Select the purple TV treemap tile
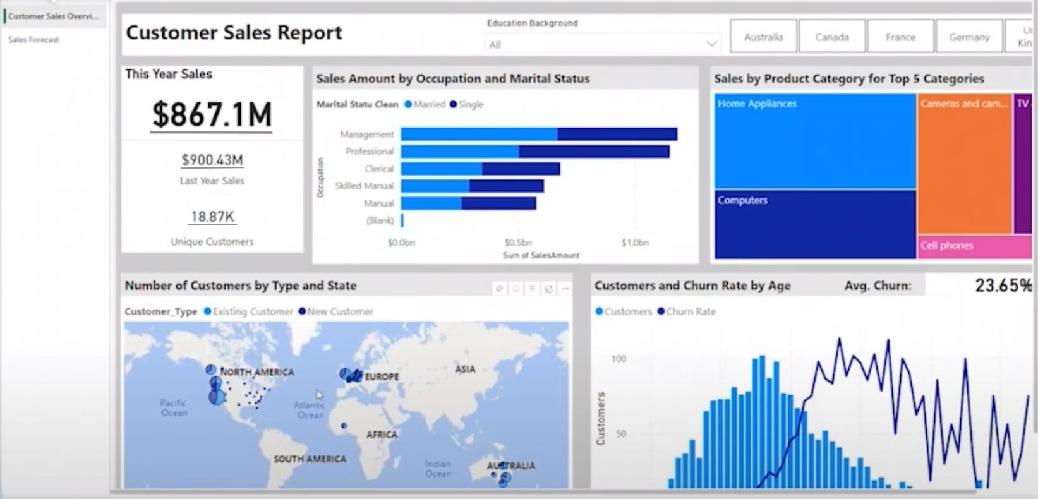 (x=1023, y=164)
